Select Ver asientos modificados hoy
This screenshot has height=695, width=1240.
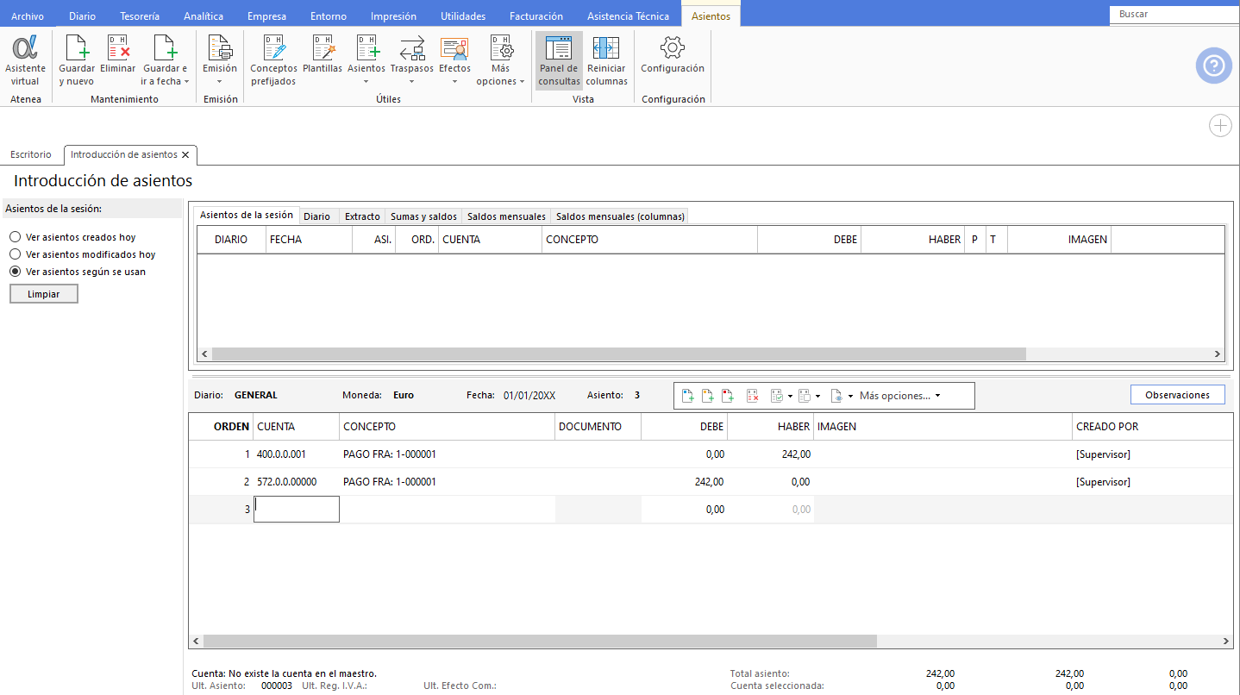[x=15, y=254]
